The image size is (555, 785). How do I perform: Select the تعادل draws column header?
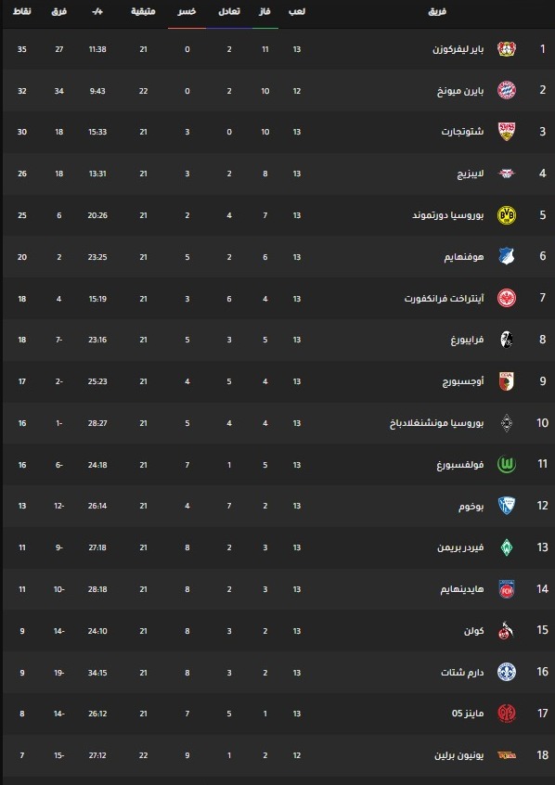(x=229, y=11)
